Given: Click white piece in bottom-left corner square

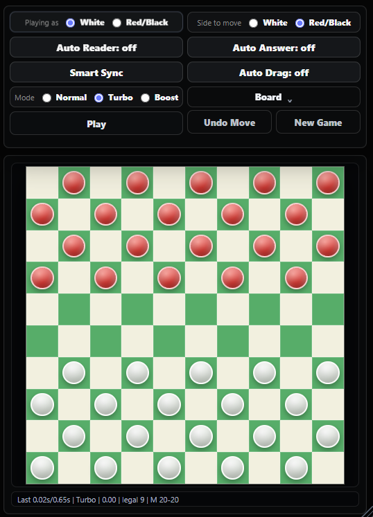Looking at the screenshot, I should click(42, 468).
